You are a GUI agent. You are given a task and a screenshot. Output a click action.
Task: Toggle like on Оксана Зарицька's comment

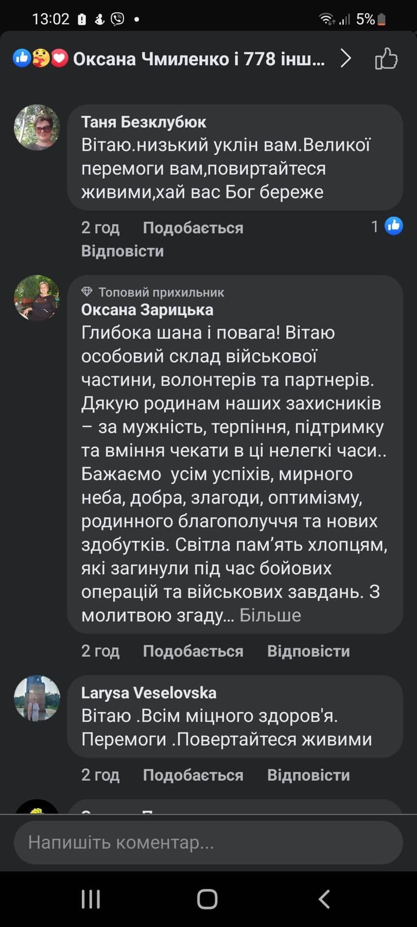[x=194, y=650]
